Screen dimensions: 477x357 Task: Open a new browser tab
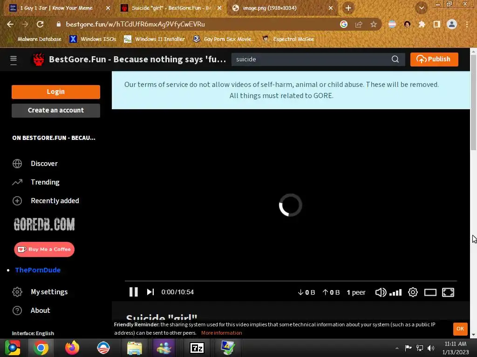(348, 8)
